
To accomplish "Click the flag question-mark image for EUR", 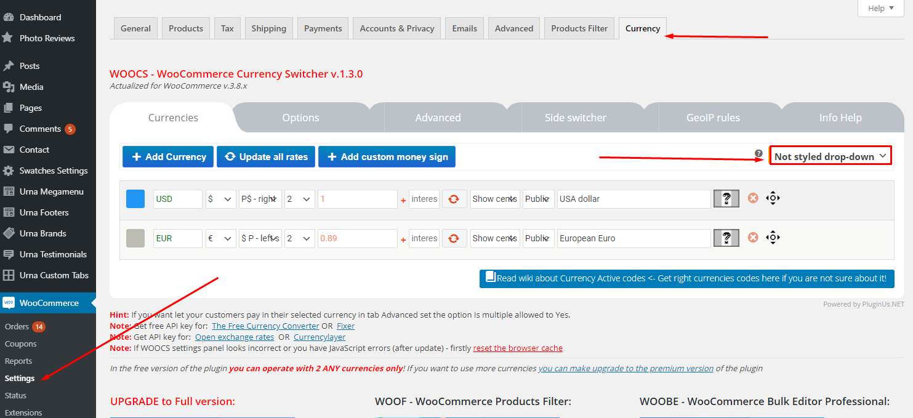I will click(x=726, y=238).
